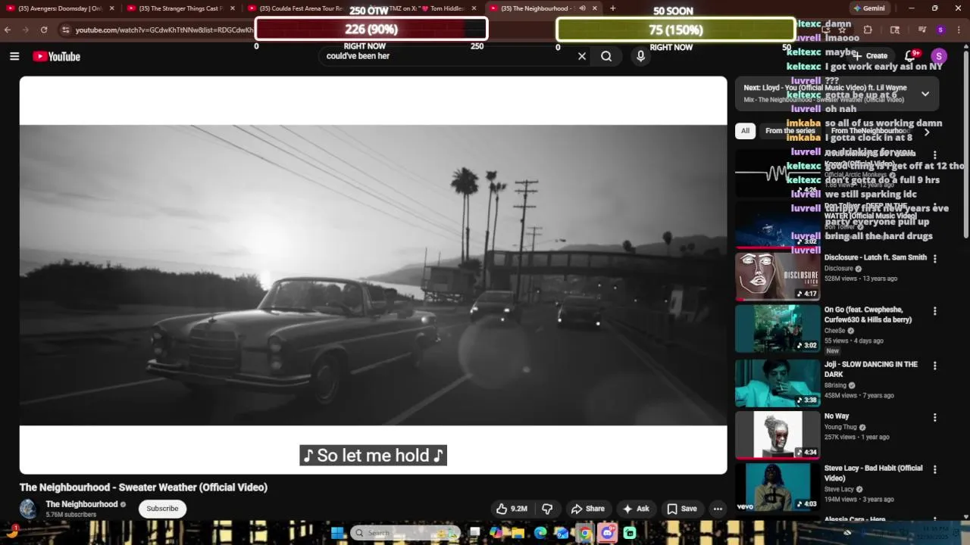Viewport: 970px width, 545px height.
Task: Open Discord from taskbar
Action: (607, 533)
